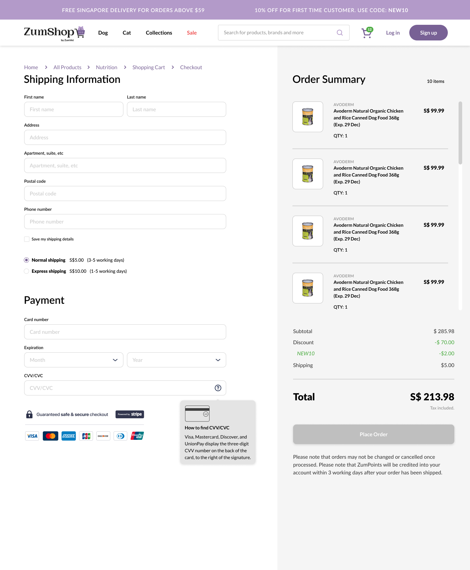The height and width of the screenshot is (570, 470).
Task: Expand the expiration Year dropdown
Action: (x=176, y=360)
